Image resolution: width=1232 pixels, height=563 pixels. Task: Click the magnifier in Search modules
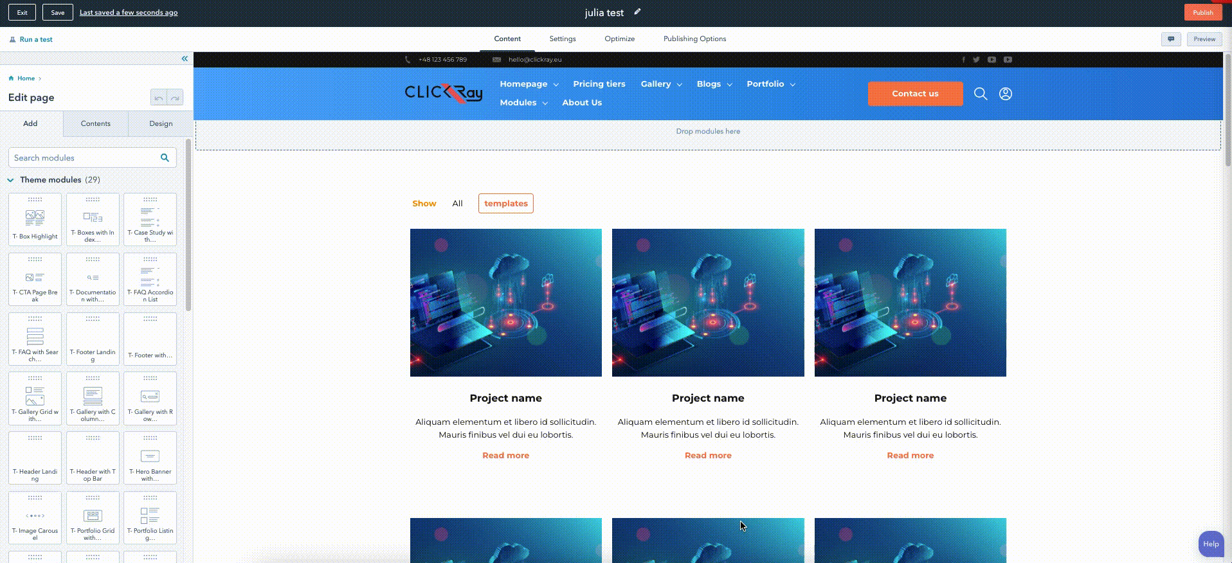(165, 157)
